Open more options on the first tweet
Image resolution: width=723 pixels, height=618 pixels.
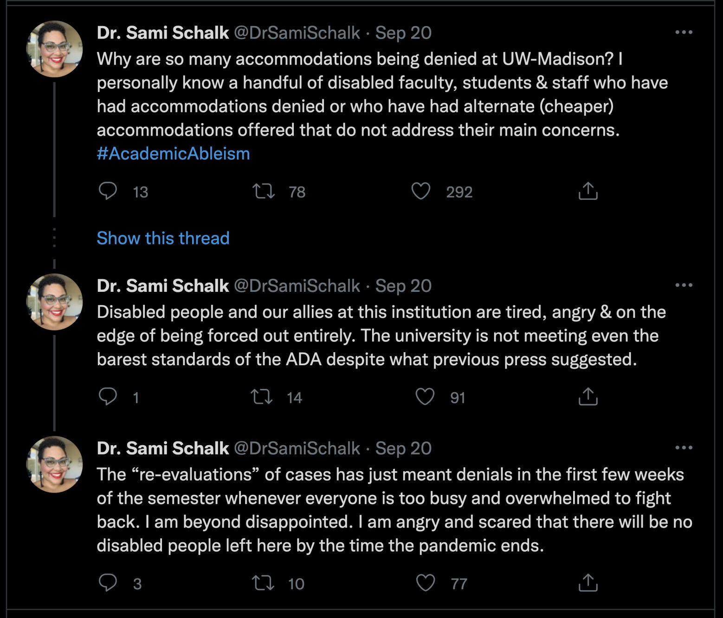[684, 33]
